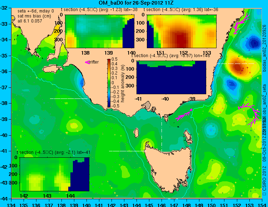This screenshot has height=207, width=268.
Task: Click King Island northwest of Tasmania
Action: (x=136, y=133)
